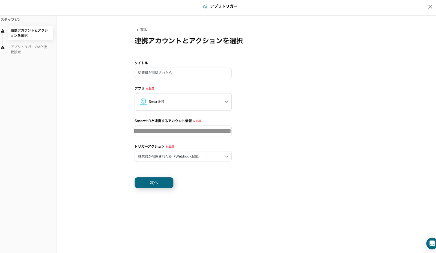This screenshot has height=253, width=436.
Task: Click the 連携アカウントとアクションを選択 page heading
Action: tap(189, 41)
